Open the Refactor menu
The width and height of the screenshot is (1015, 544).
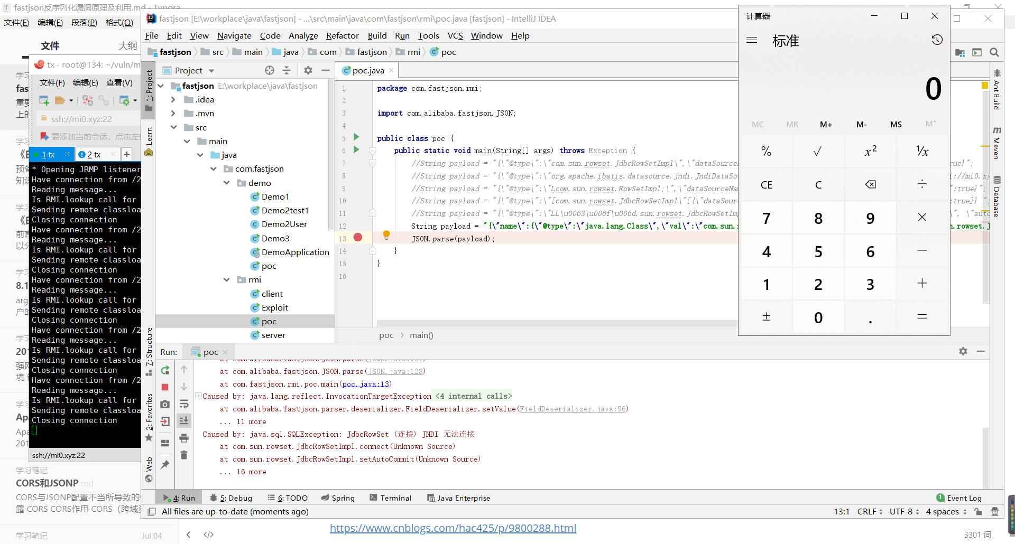(342, 35)
